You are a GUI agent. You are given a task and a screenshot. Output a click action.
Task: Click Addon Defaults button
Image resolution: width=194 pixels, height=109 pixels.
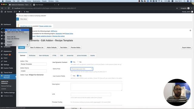tap(52, 48)
